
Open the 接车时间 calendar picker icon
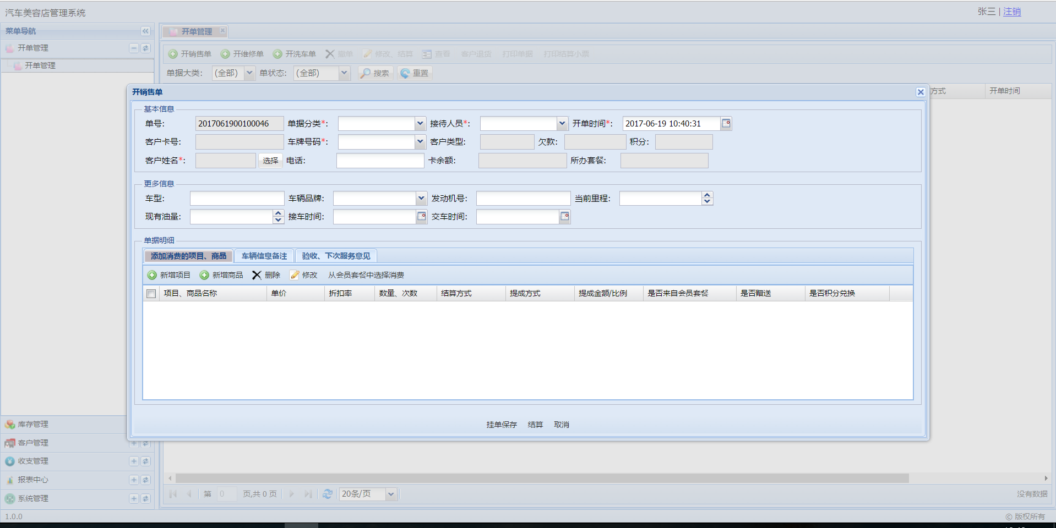[x=422, y=217]
